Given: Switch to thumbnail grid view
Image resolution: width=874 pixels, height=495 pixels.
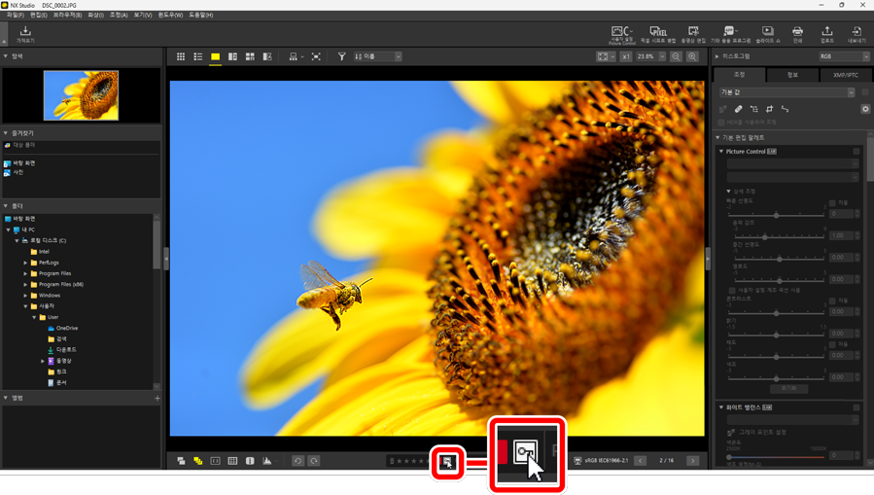Looking at the screenshot, I should click(x=181, y=57).
